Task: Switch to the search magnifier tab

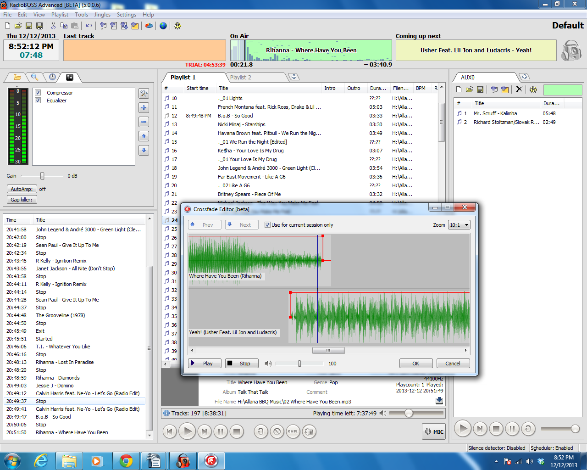Action: [x=35, y=77]
